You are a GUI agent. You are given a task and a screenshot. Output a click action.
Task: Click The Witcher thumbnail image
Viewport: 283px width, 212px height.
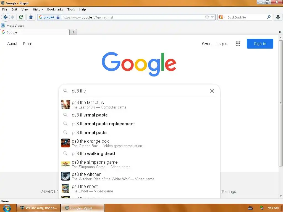pos(65,176)
